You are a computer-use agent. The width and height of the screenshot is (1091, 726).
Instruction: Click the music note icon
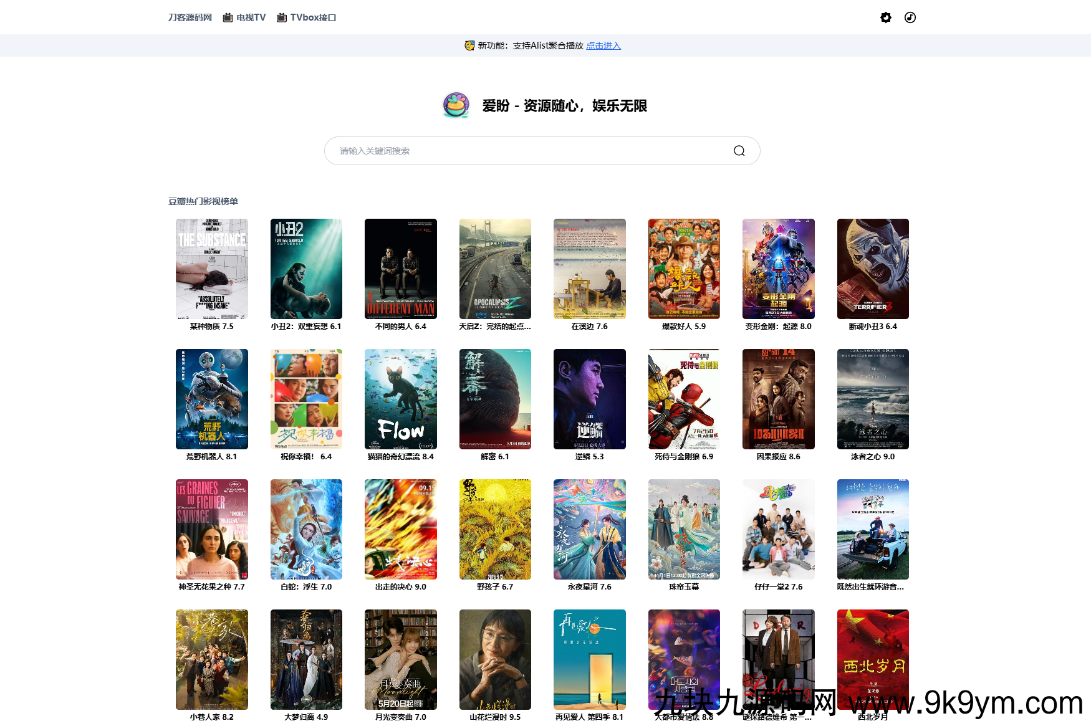[x=910, y=17]
